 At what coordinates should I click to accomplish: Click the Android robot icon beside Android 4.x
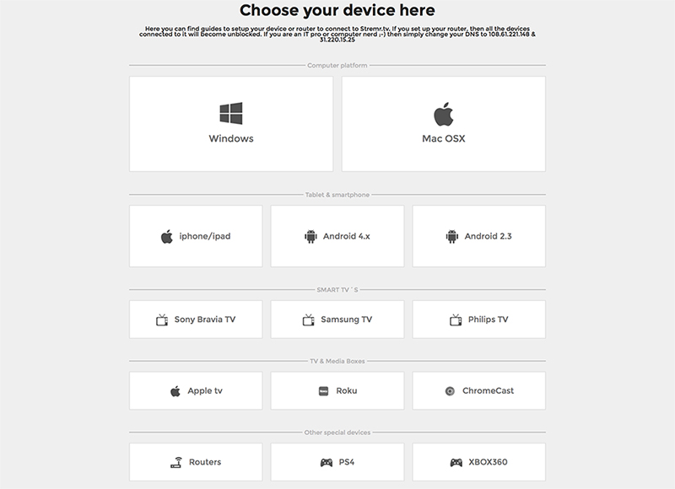pyautogui.click(x=310, y=237)
